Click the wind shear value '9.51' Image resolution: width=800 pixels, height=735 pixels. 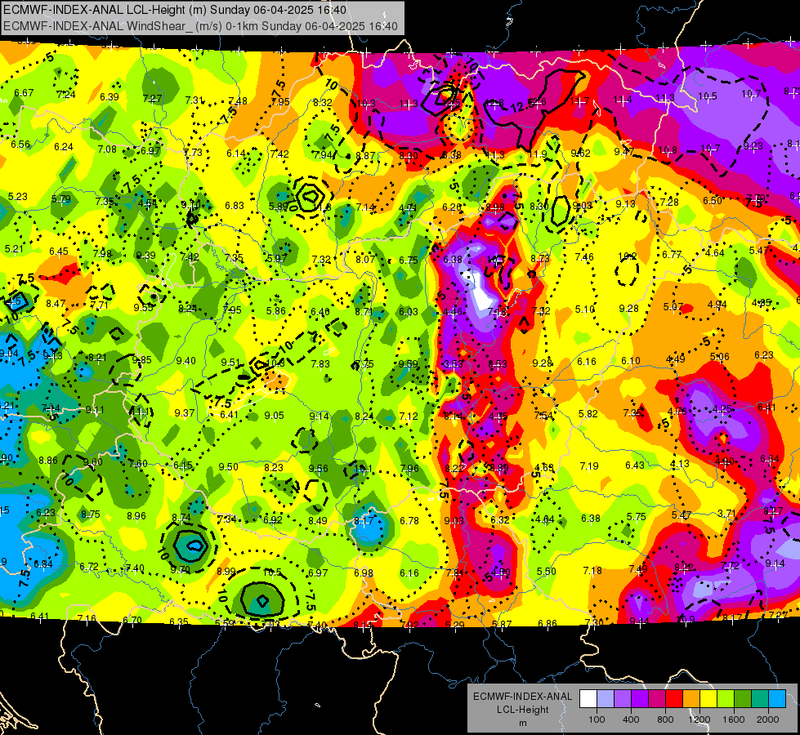[230, 362]
